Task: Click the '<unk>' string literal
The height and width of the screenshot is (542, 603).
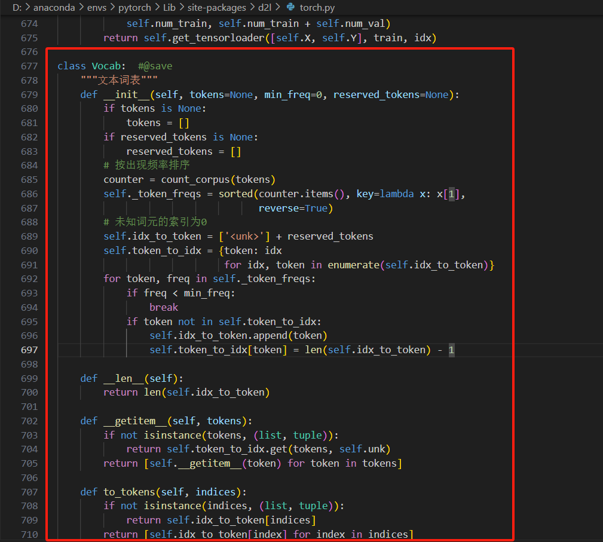Action: pos(244,236)
